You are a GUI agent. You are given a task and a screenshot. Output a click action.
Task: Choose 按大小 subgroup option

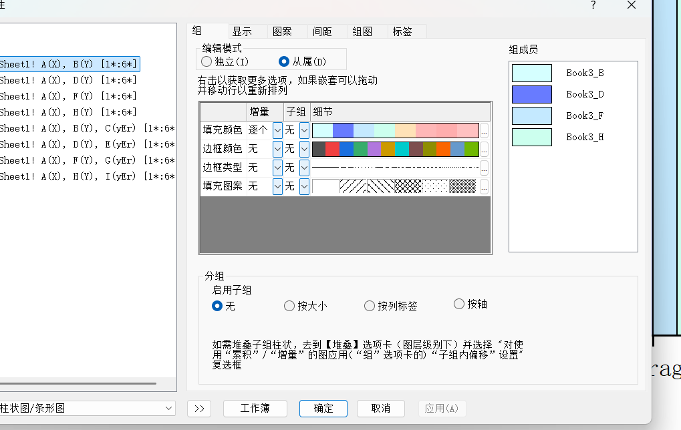tap(289, 306)
